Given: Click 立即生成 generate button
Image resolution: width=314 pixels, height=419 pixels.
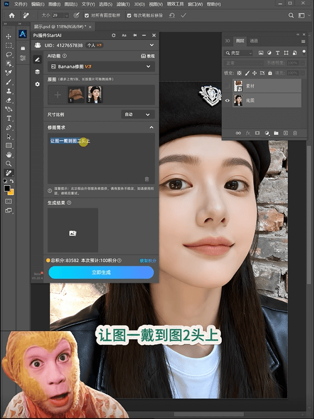Looking at the screenshot, I should pos(101,273).
